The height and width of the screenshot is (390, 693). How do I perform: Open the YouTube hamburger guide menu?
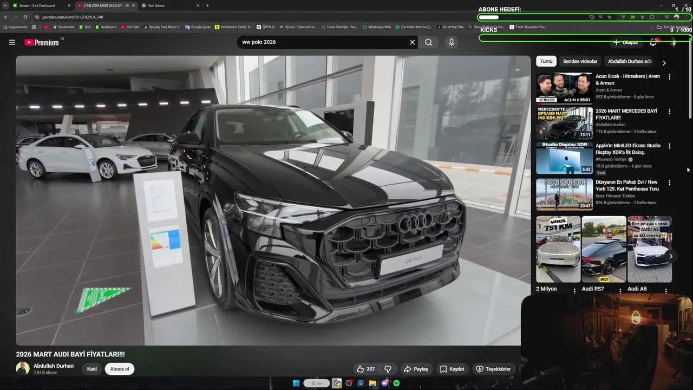tap(12, 42)
